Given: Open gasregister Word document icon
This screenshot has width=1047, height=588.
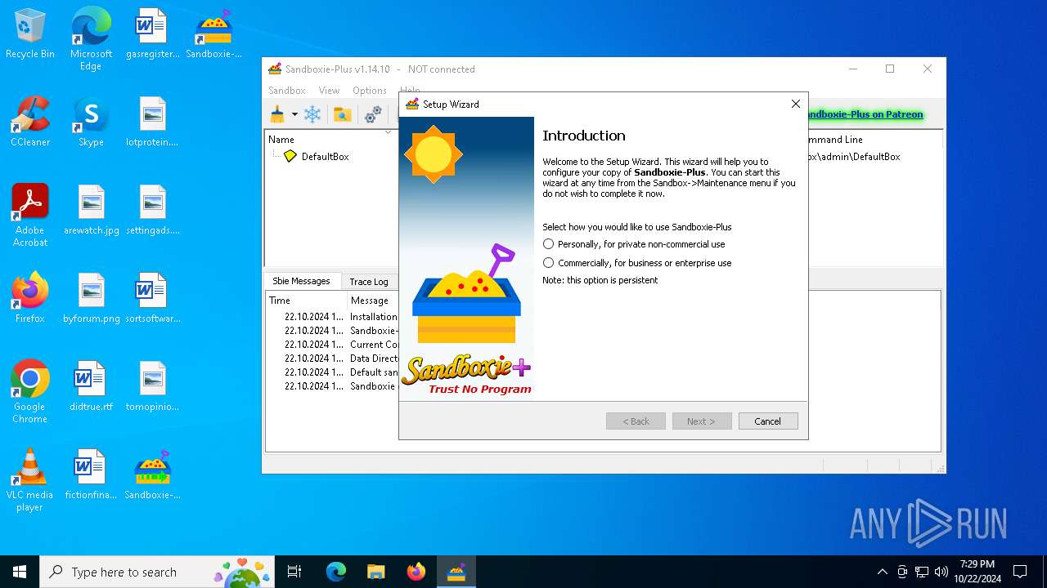Looking at the screenshot, I should [152, 34].
